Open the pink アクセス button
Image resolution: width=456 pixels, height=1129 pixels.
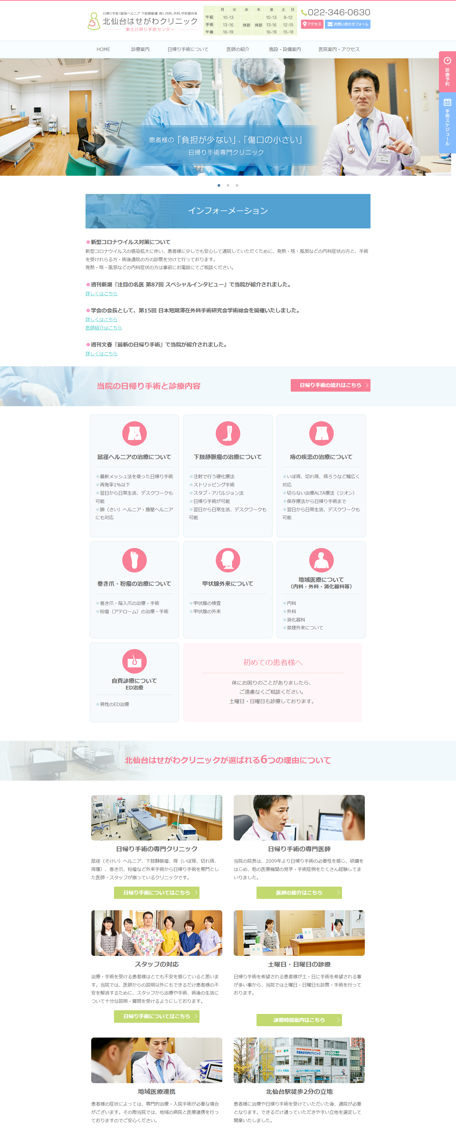[x=312, y=24]
